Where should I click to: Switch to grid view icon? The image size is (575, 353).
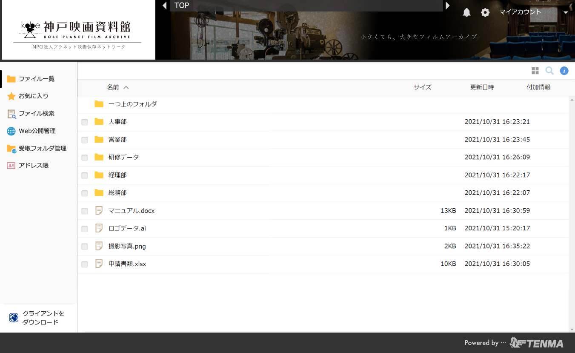pyautogui.click(x=535, y=71)
